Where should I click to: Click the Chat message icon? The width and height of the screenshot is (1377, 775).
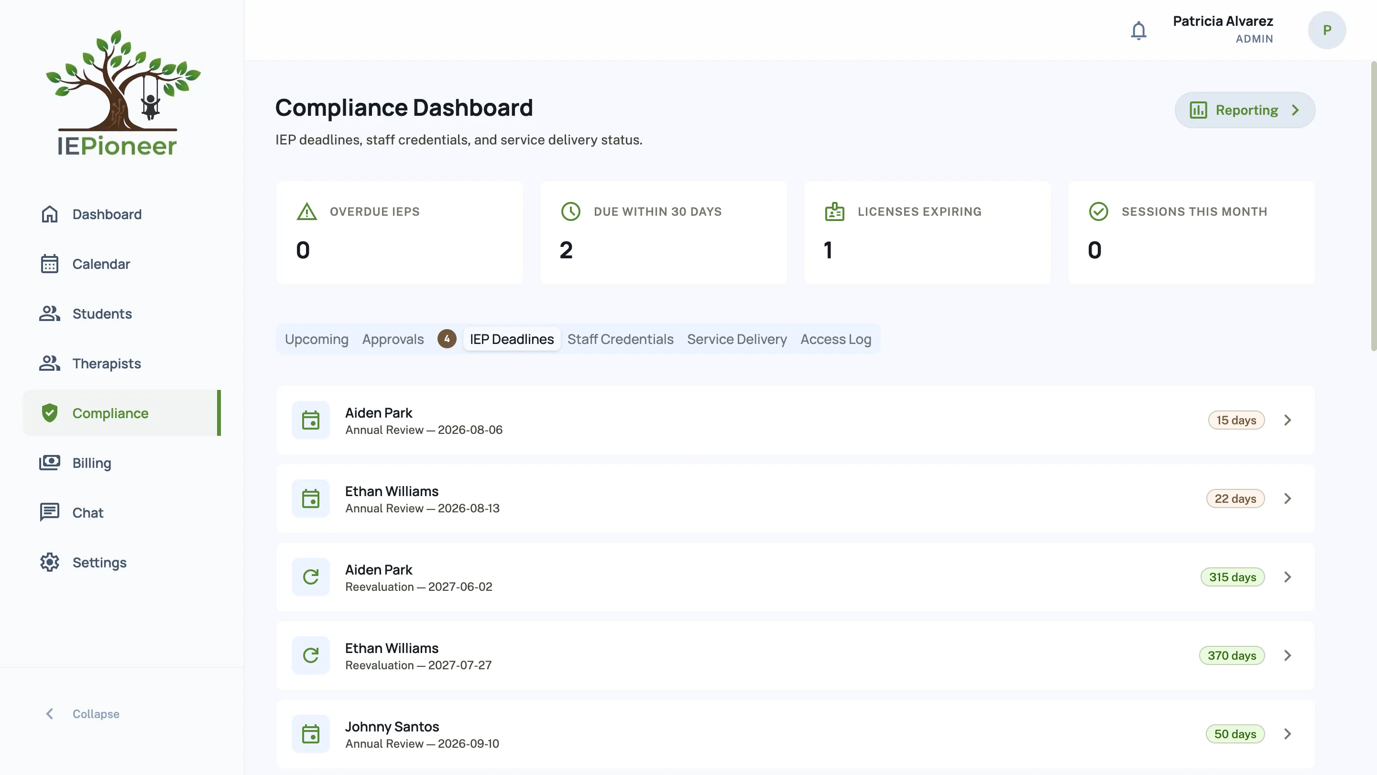(x=50, y=512)
